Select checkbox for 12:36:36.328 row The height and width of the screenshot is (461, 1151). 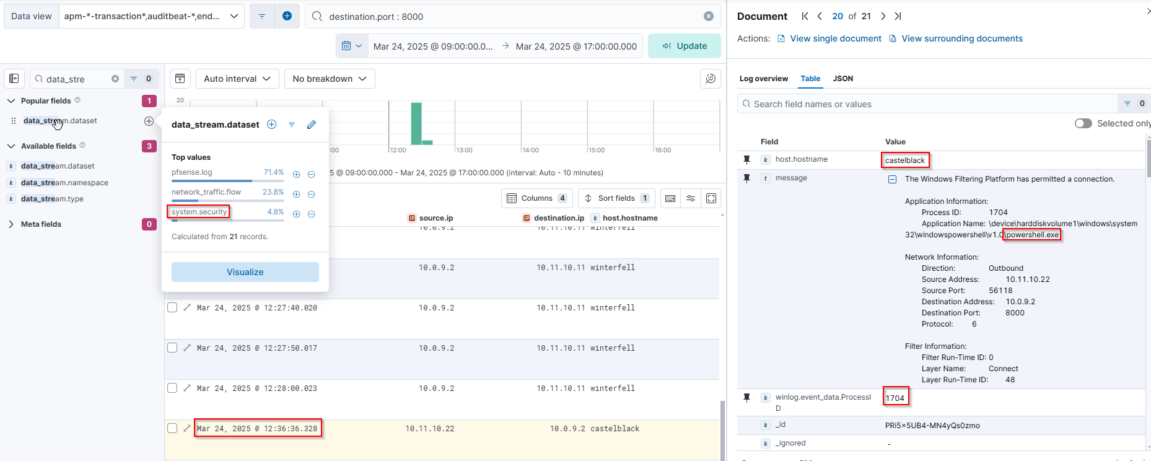(172, 428)
